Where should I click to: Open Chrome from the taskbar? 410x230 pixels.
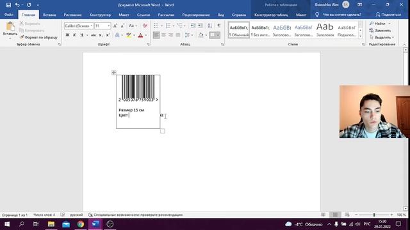[81, 224]
